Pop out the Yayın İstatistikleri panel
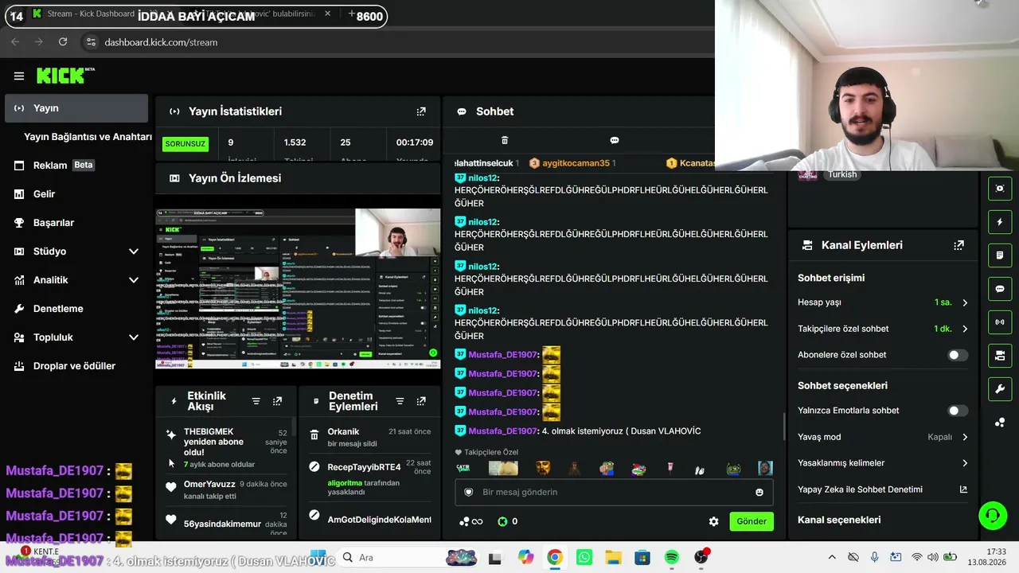Image resolution: width=1019 pixels, height=573 pixels. (x=421, y=111)
